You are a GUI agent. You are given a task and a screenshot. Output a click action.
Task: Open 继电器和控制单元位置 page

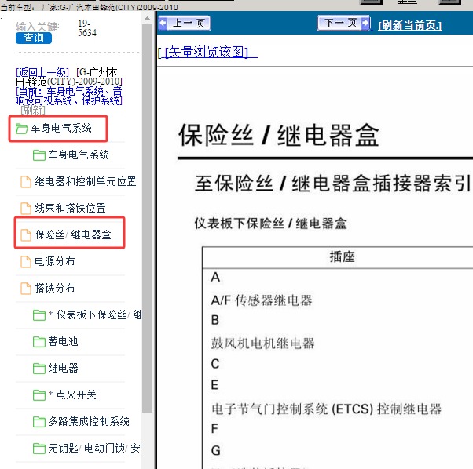coord(86,181)
